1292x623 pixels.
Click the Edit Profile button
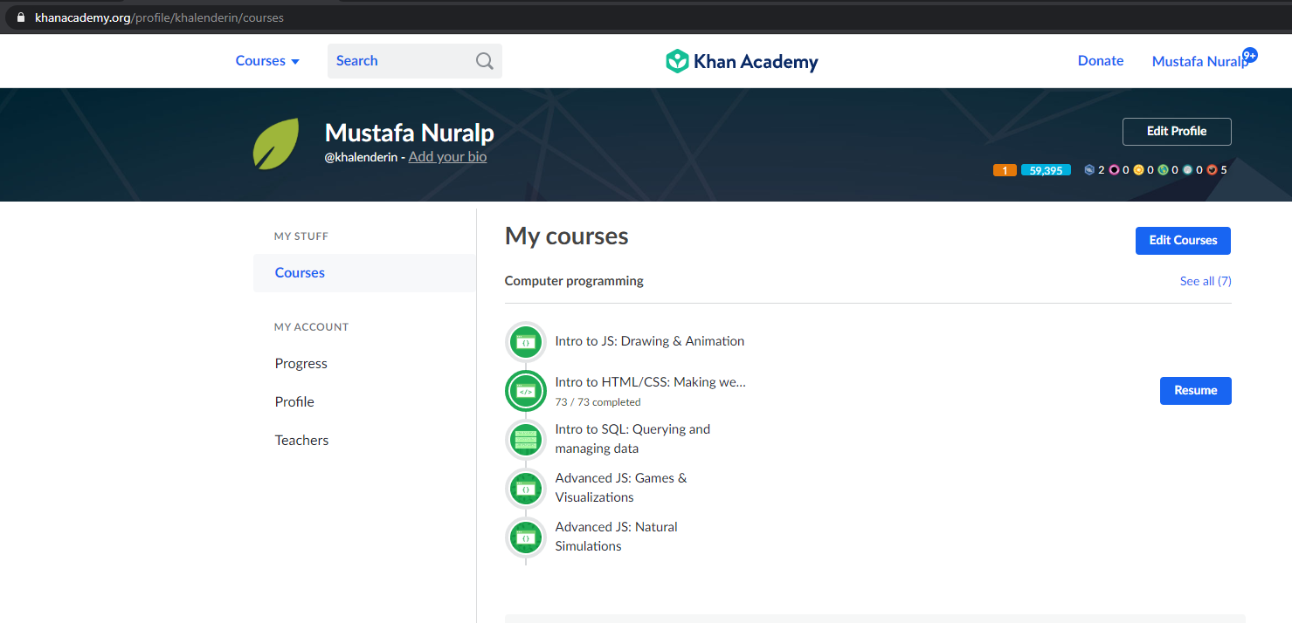point(1177,131)
